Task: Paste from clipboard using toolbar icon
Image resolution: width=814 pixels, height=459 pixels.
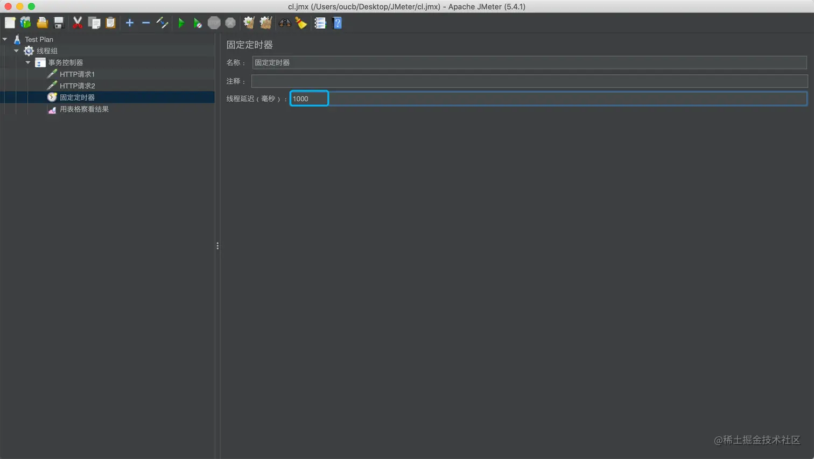Action: tap(110, 23)
